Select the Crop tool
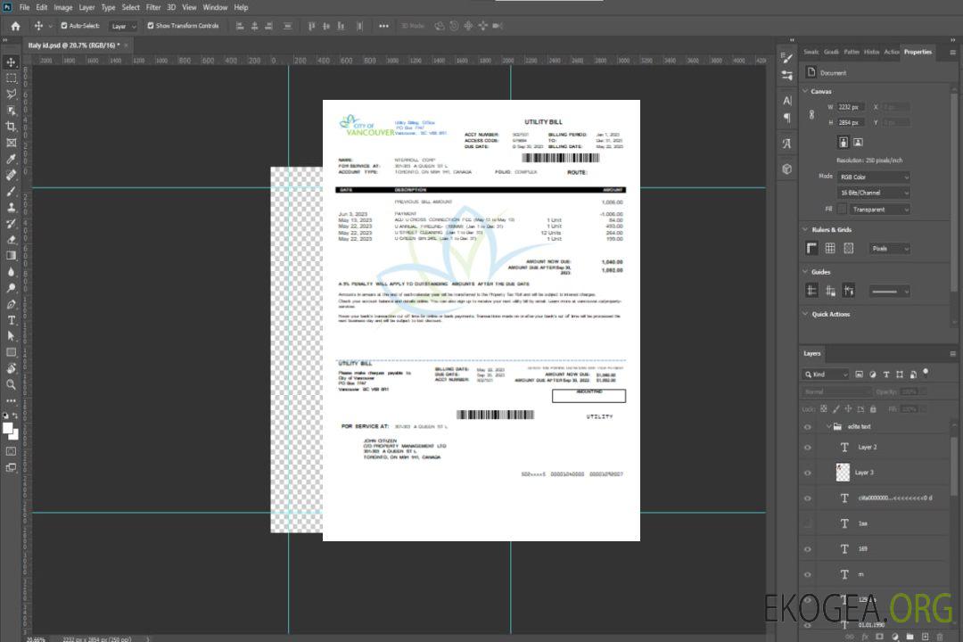 [11, 127]
